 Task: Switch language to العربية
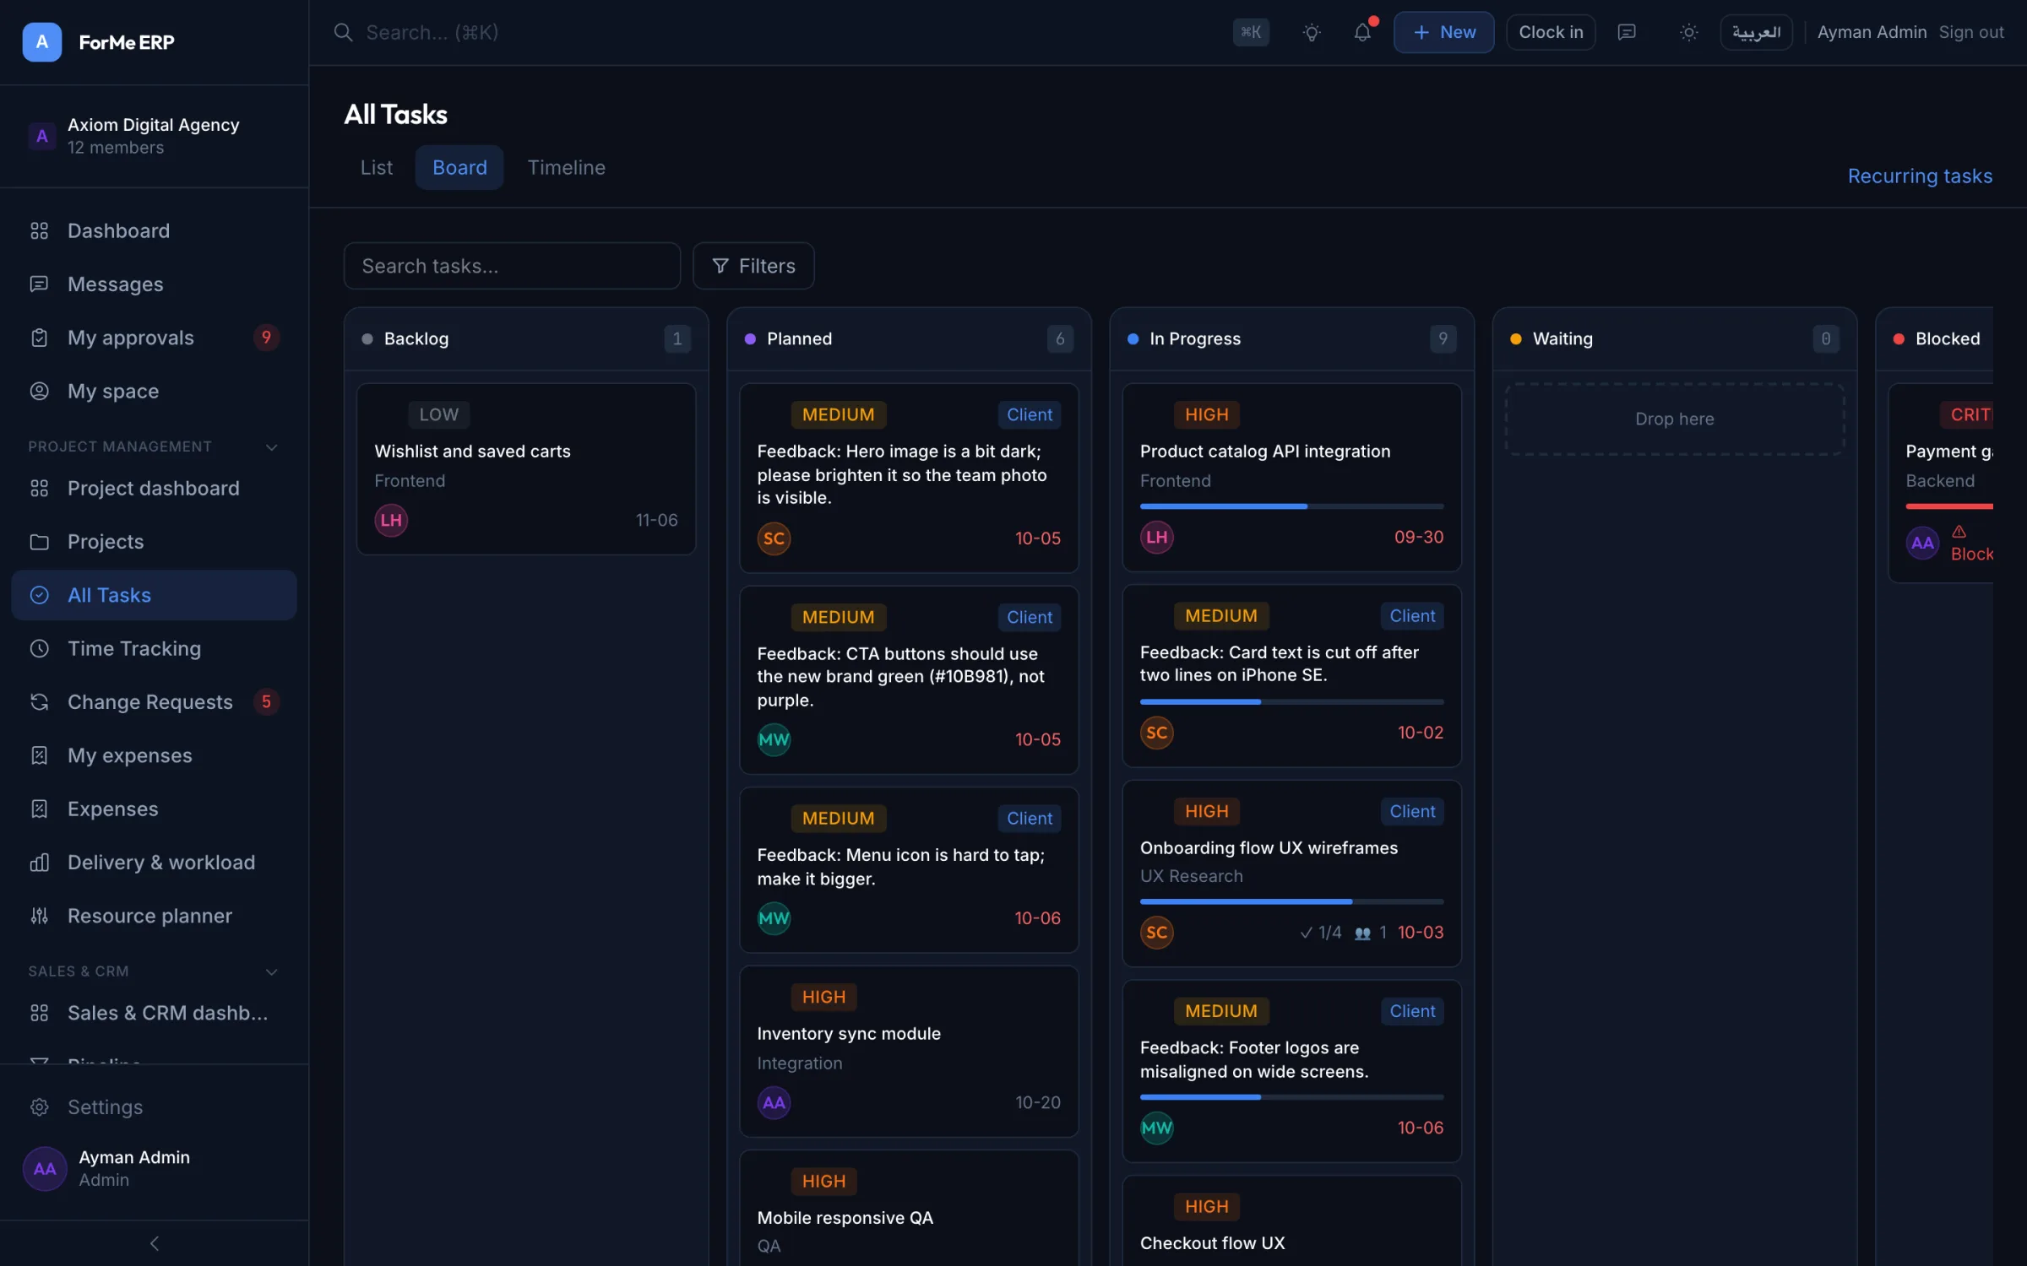1756,32
